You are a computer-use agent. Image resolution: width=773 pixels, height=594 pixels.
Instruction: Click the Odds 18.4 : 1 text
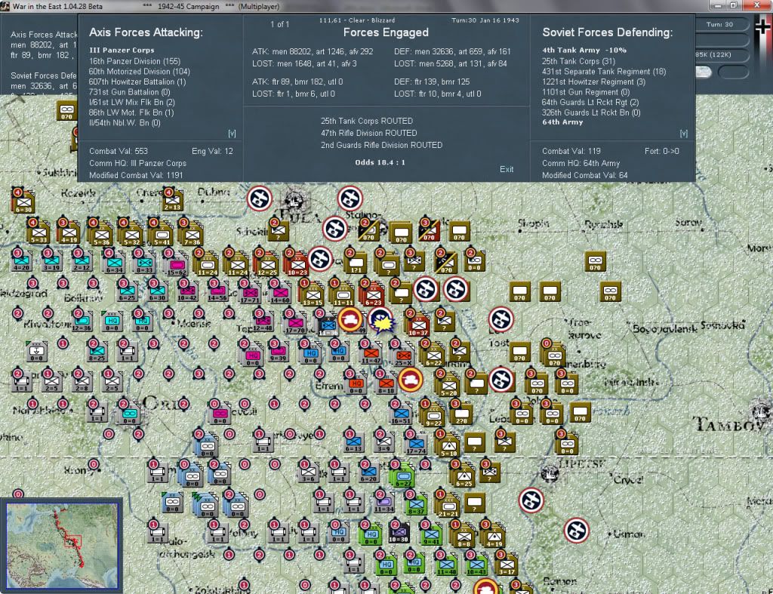(x=380, y=162)
